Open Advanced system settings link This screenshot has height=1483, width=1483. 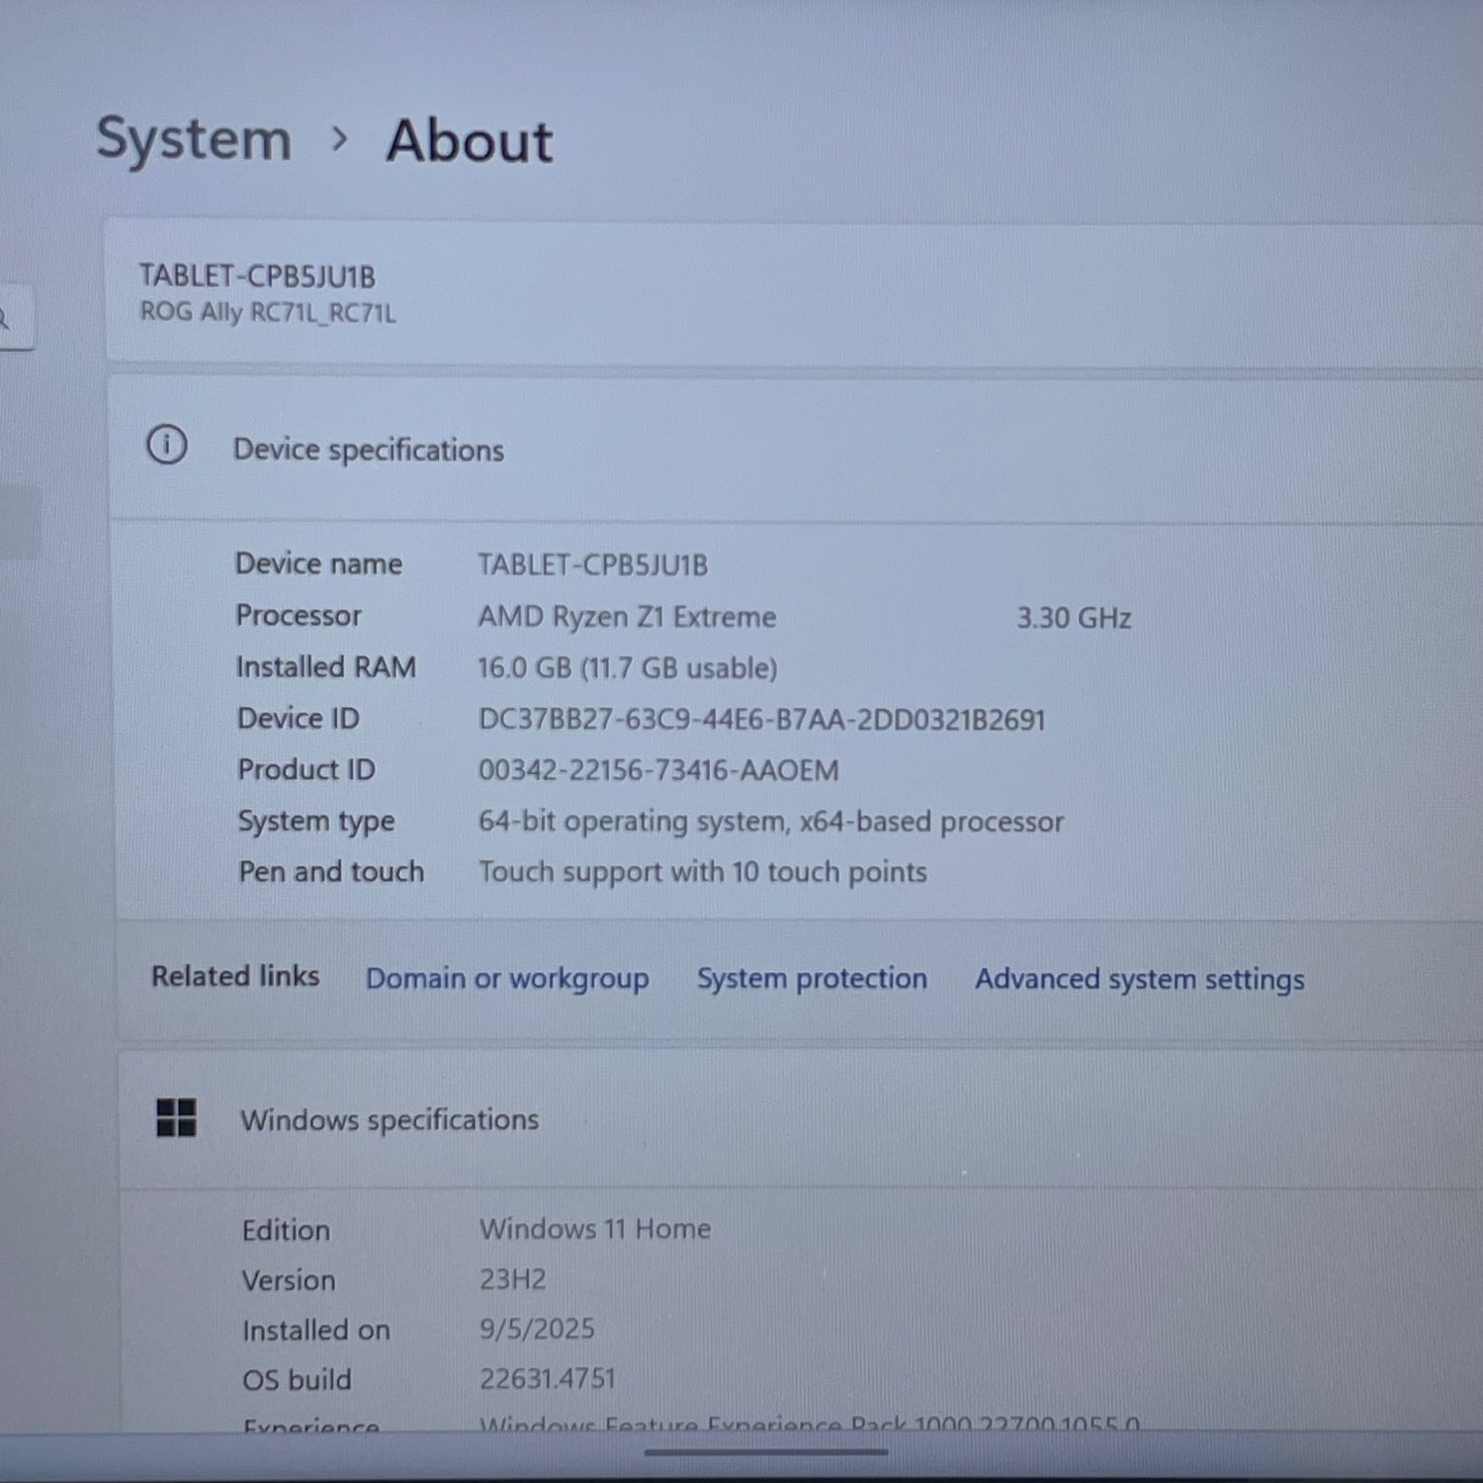[1139, 979]
